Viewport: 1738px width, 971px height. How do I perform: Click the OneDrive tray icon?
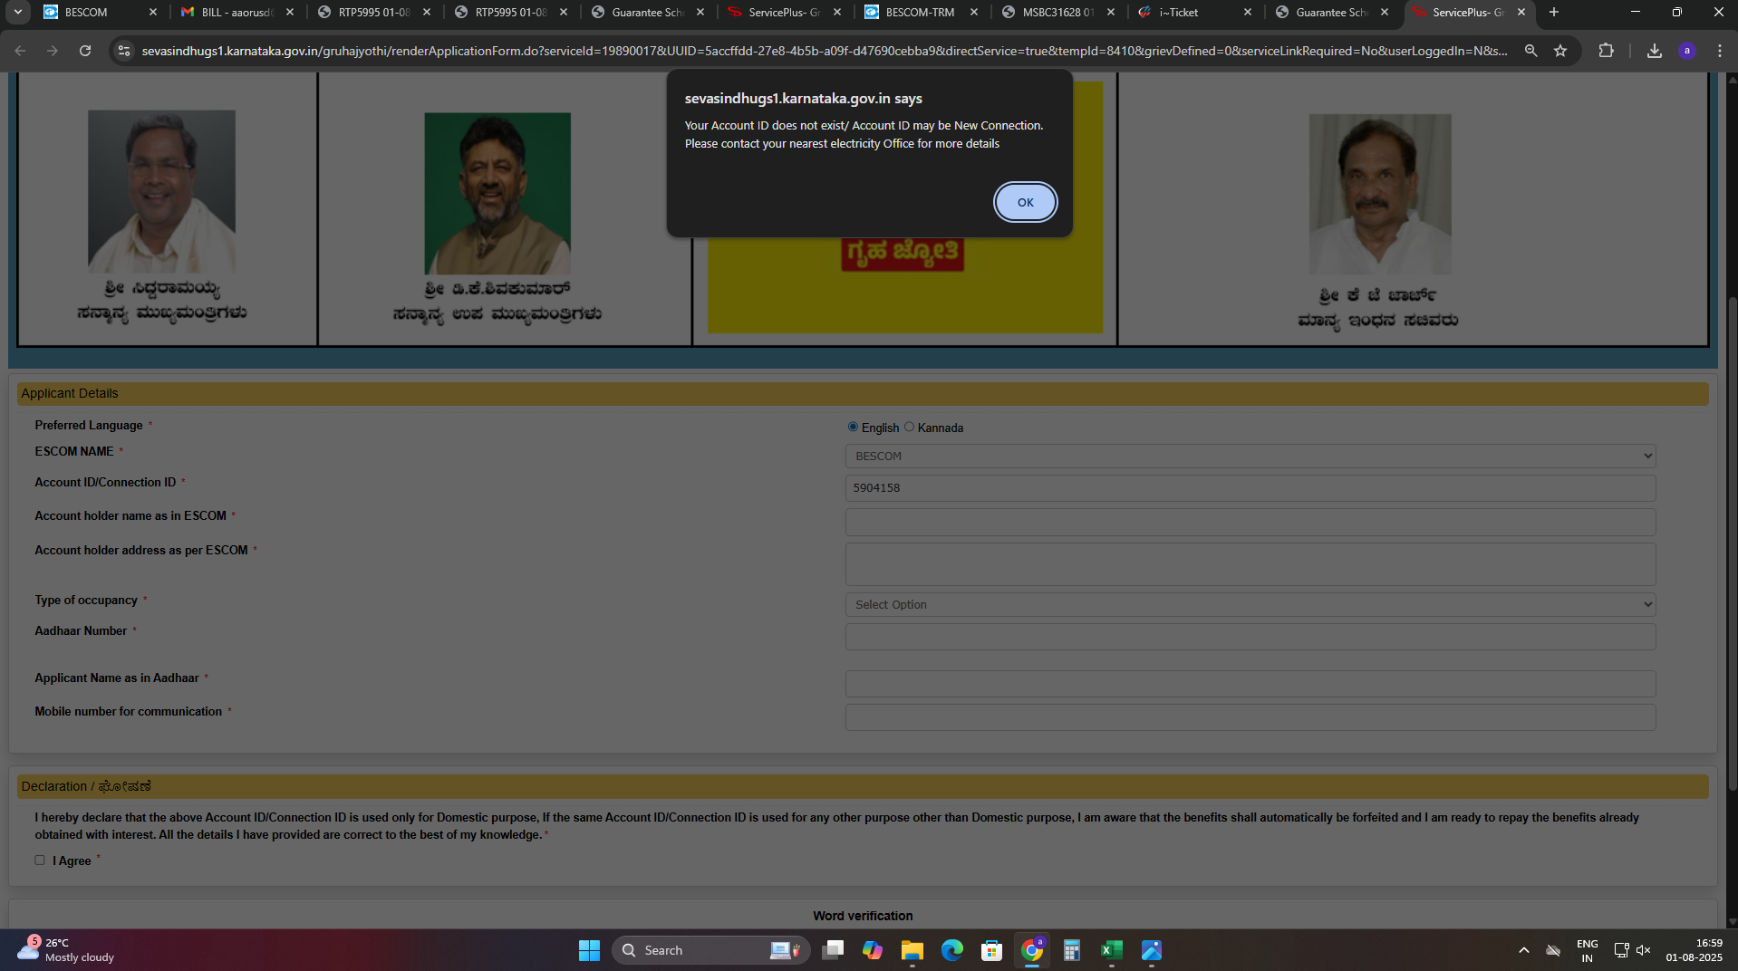pyautogui.click(x=1553, y=950)
